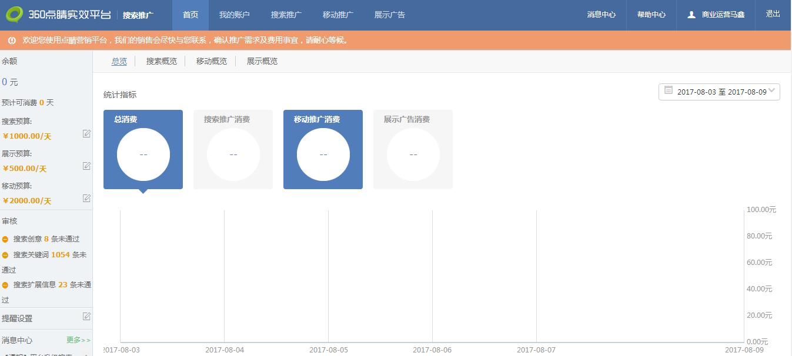Toggle the 总消费 metric card
Screen dimensions: 792x356
(x=143, y=149)
